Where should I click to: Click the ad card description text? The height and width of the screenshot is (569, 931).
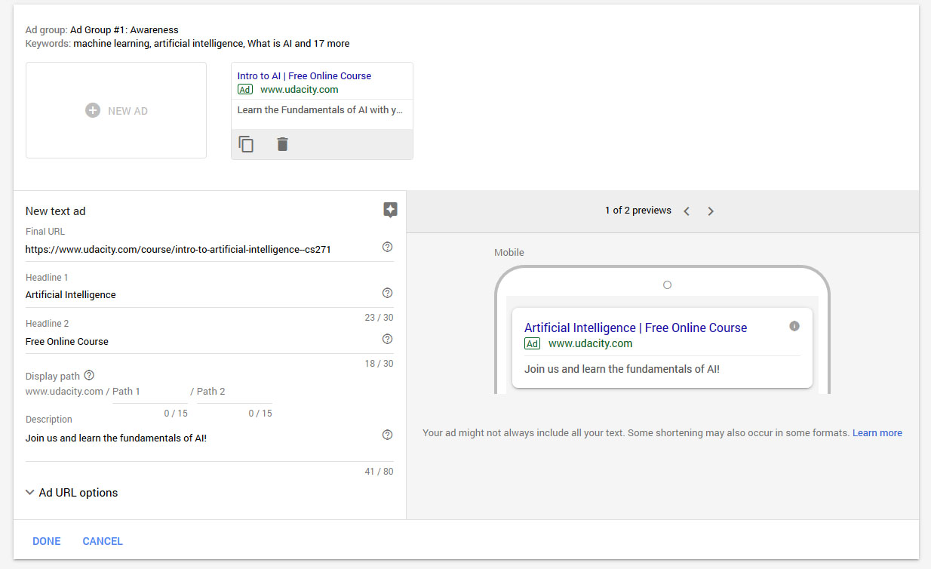320,110
